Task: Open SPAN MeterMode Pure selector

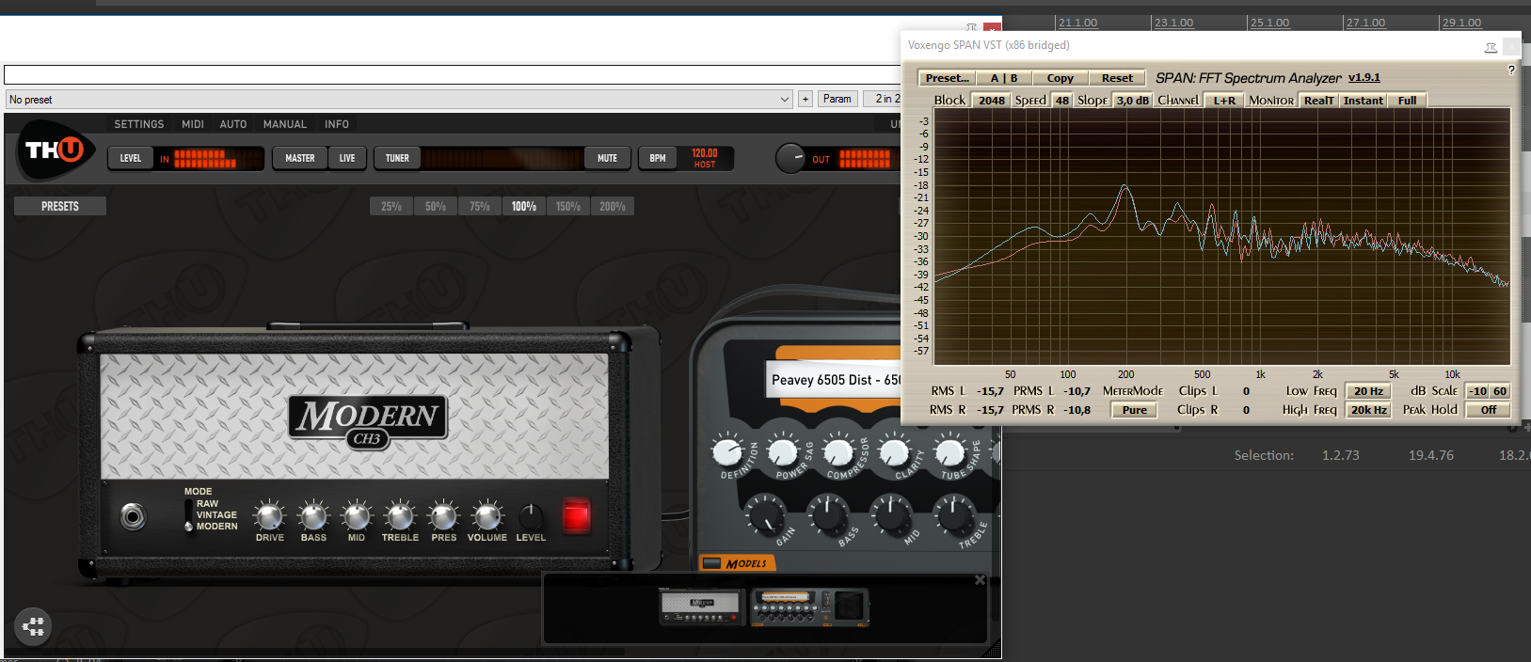Action: tap(1135, 410)
